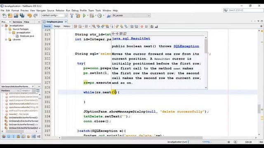Close the Employee.java editor tab

point(66,22)
